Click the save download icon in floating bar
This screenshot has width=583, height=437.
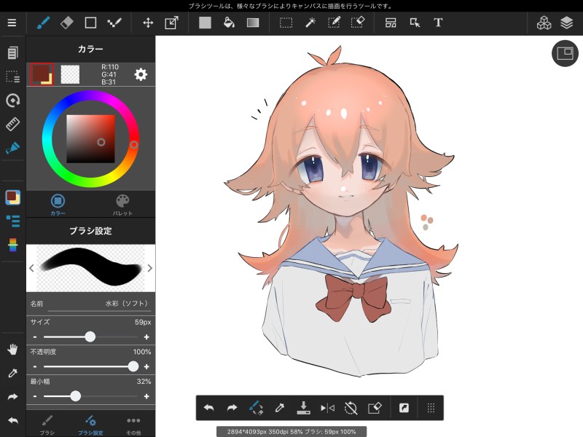pos(303,408)
